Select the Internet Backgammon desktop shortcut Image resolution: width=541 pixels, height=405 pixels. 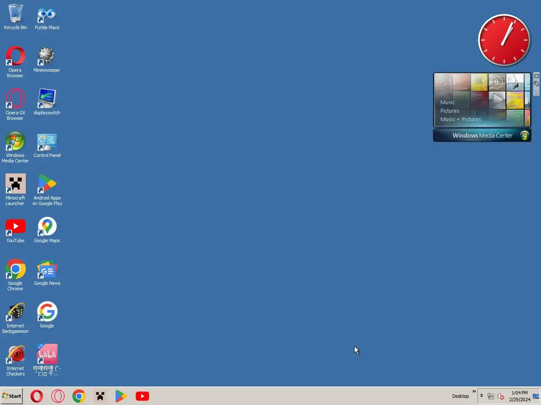15,318
